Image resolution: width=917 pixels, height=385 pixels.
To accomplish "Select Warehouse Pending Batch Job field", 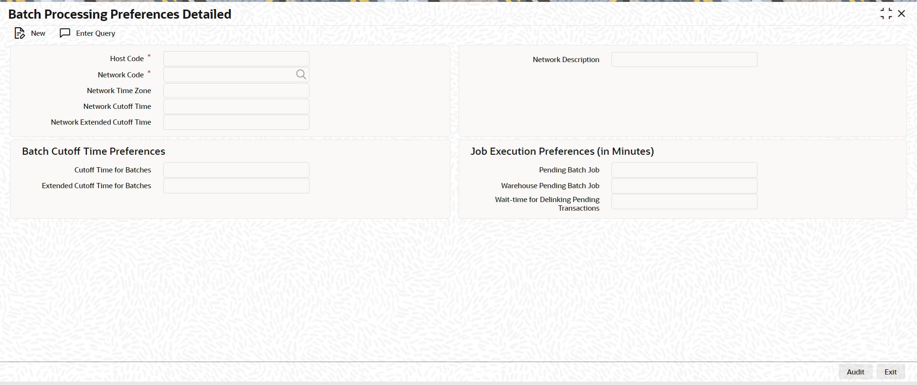I will [684, 186].
